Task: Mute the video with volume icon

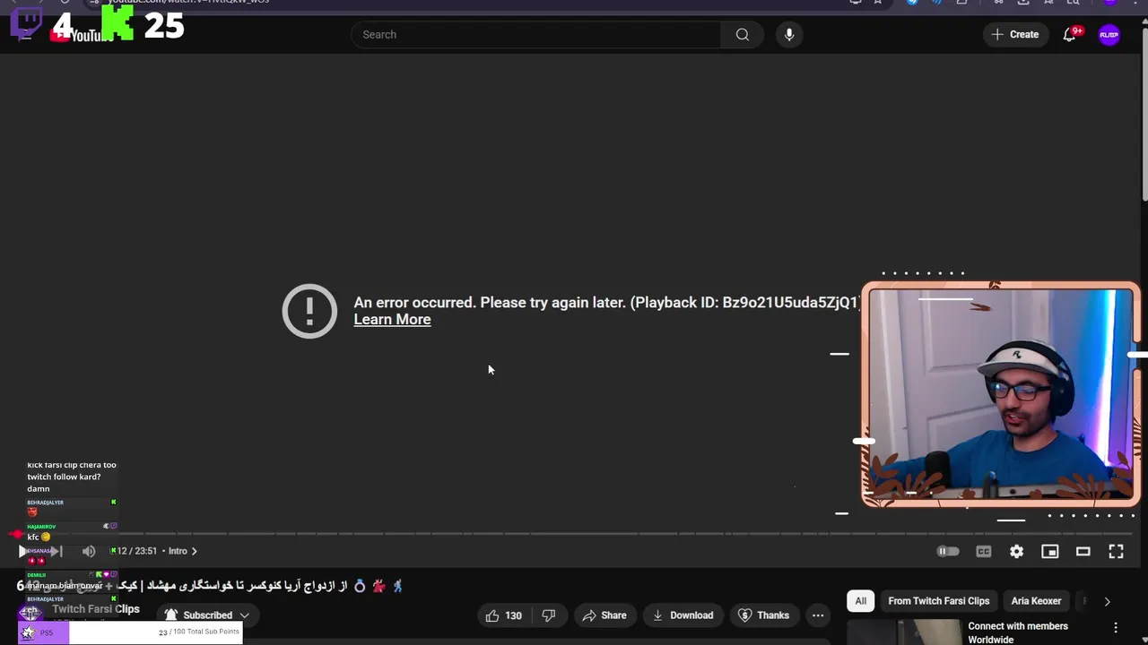Action: 89,551
